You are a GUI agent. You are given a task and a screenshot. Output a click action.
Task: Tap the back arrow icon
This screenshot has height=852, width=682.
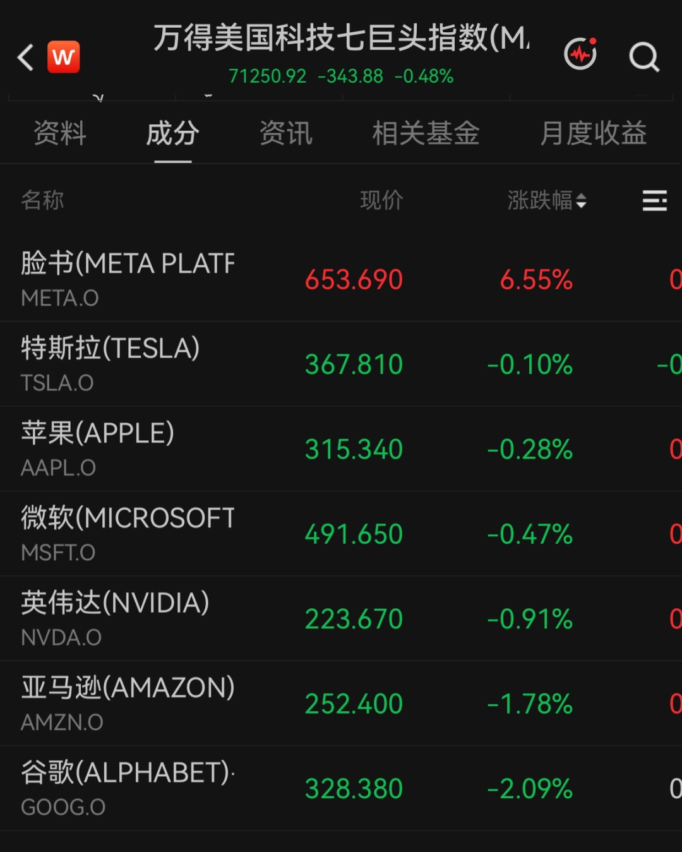[25, 57]
